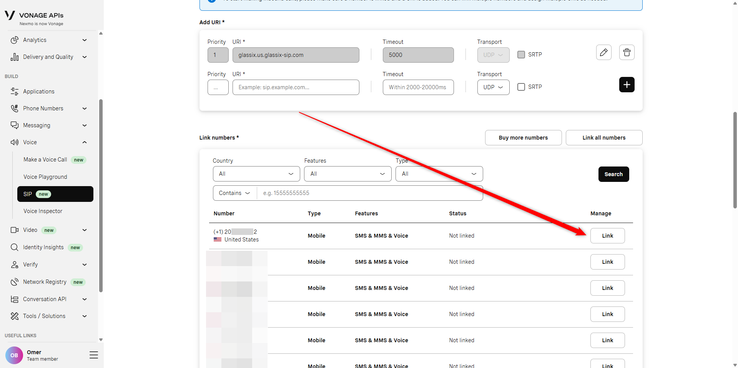Image resolution: width=738 pixels, height=368 pixels.
Task: Collapse the Voice section chevron
Action: pyautogui.click(x=85, y=142)
